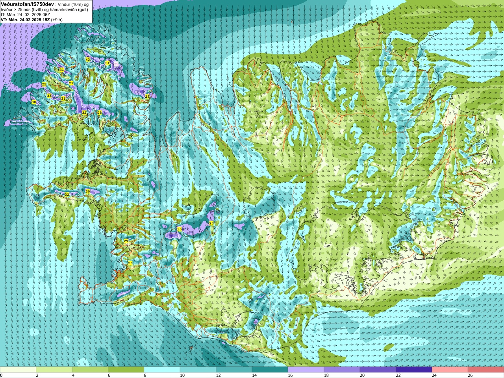
Task: Select the 10–12 m/s legend swatch
Action: 198,369
